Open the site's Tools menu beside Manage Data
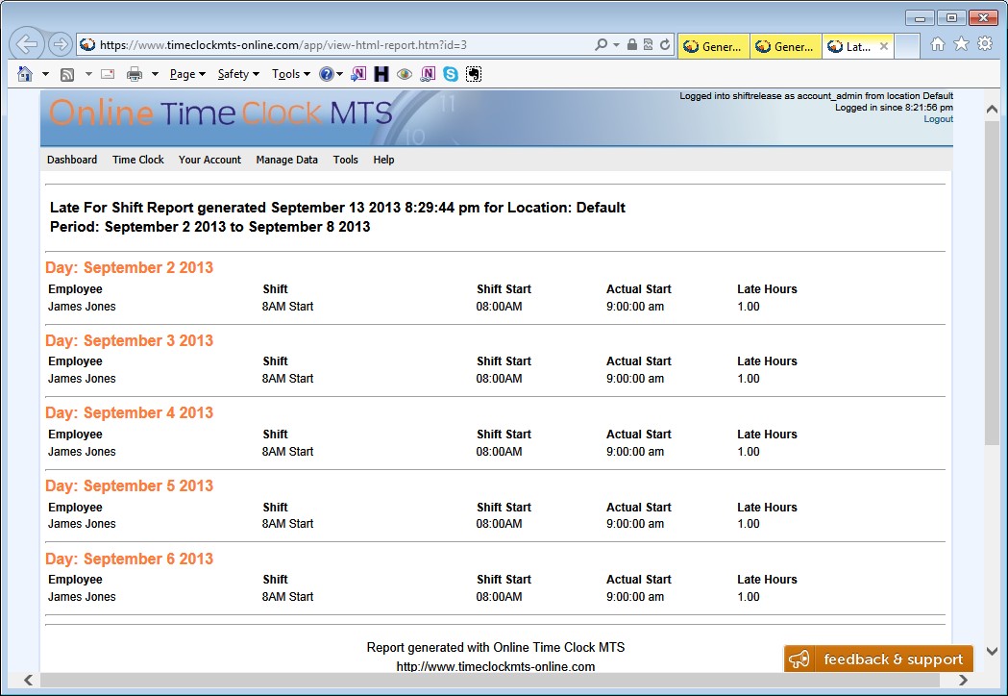Image resolution: width=1008 pixels, height=696 pixels. tap(345, 160)
